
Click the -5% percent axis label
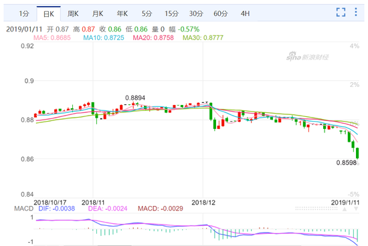353,194
